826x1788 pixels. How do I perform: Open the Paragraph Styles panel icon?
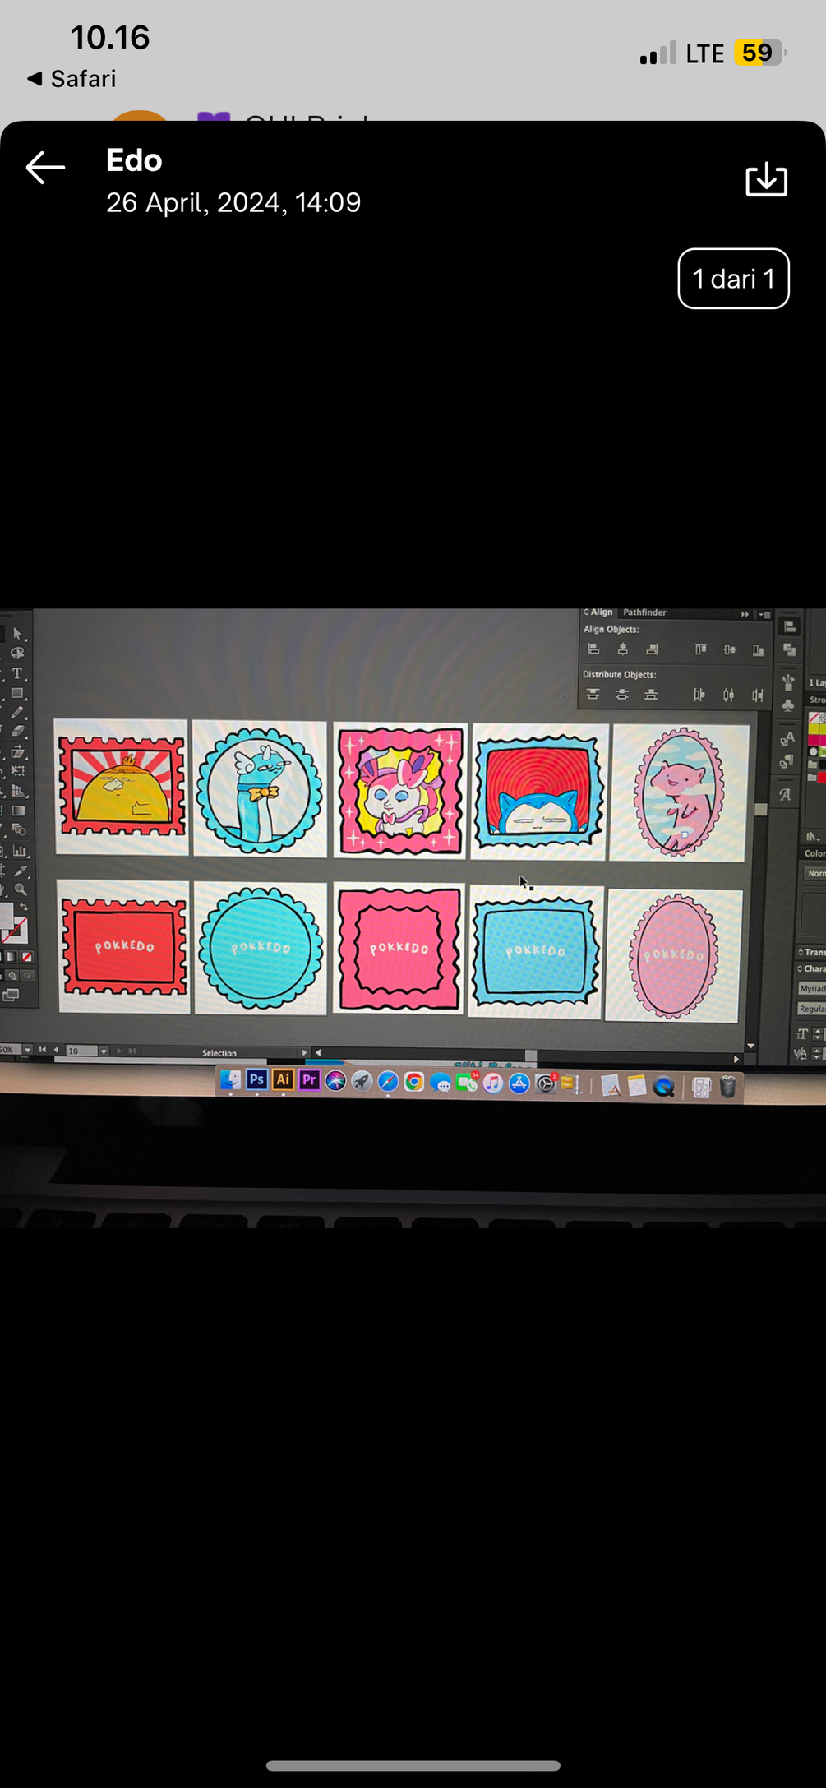click(x=787, y=761)
